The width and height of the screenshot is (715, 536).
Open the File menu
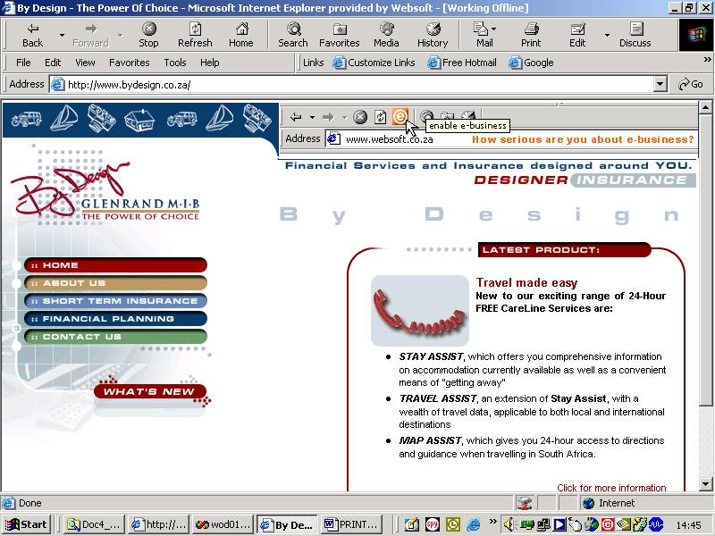[23, 63]
